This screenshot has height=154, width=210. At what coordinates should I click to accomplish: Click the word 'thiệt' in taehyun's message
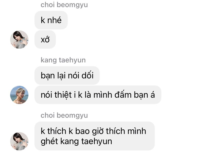click(63, 95)
